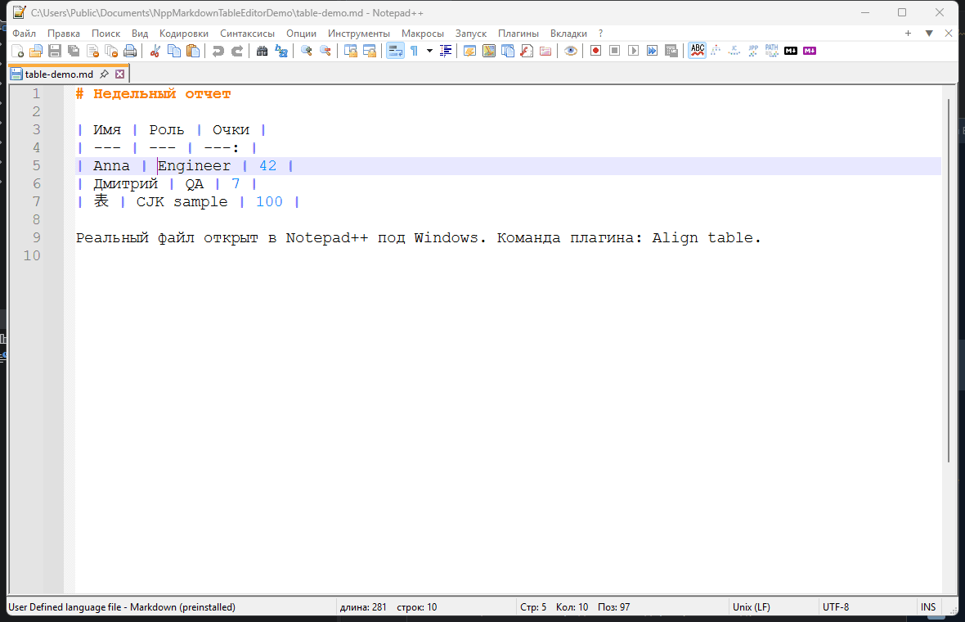965x622 pixels.
Task: Open the Document Map icon
Action: tap(489, 51)
